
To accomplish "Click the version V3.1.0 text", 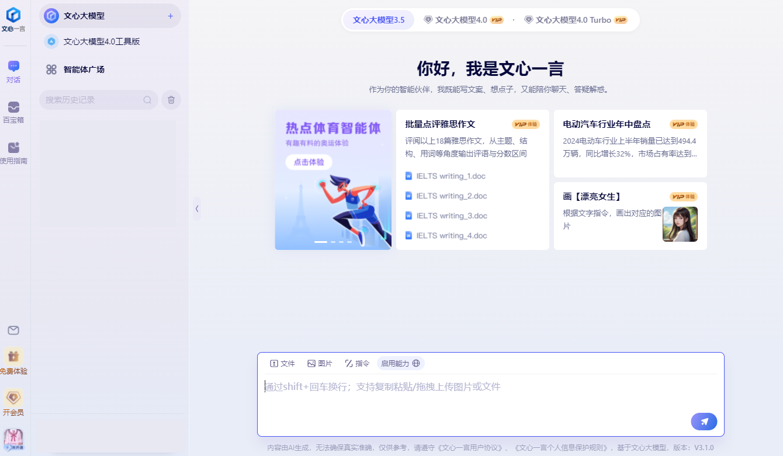I will click(x=704, y=448).
